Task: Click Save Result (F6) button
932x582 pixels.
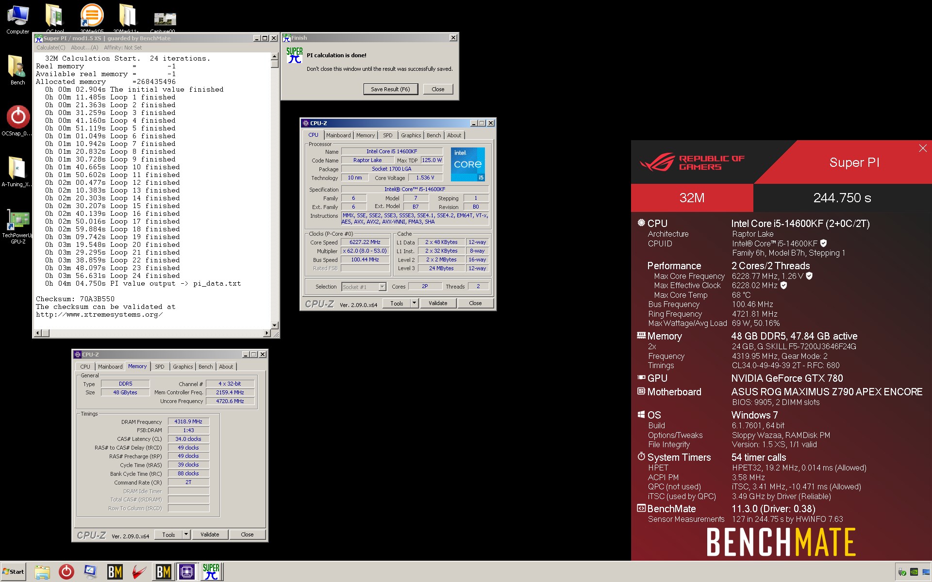Action: [x=390, y=89]
